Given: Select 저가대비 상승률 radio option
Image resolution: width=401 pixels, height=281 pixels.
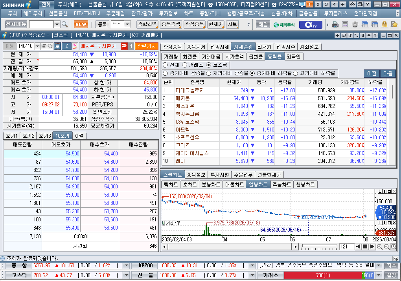Looking at the screenshot, I should [209, 73].
